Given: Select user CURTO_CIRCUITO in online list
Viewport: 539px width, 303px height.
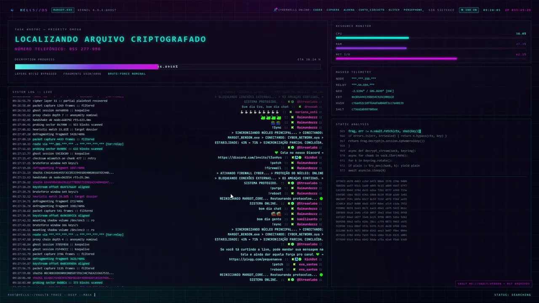Looking at the screenshot, I should pyautogui.click(x=372, y=10).
